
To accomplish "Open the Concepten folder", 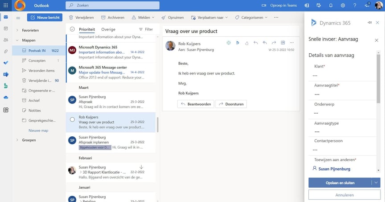I will pos(39,61).
